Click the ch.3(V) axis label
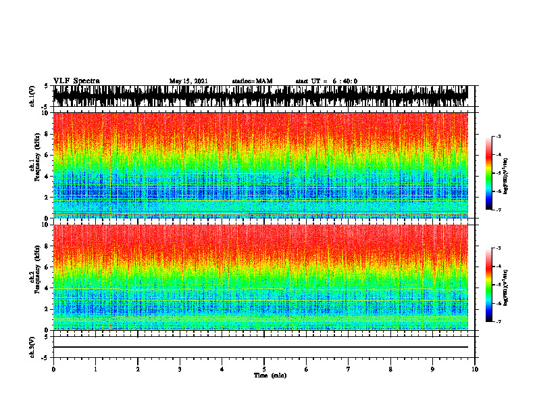 (x=32, y=347)
